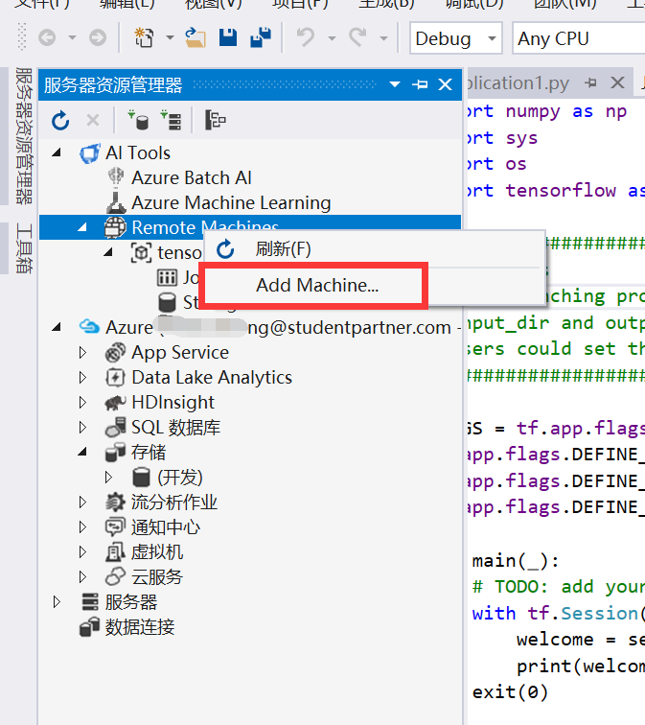645x725 pixels.
Task: Click the 虚拟机 icon
Action: pyautogui.click(x=115, y=552)
